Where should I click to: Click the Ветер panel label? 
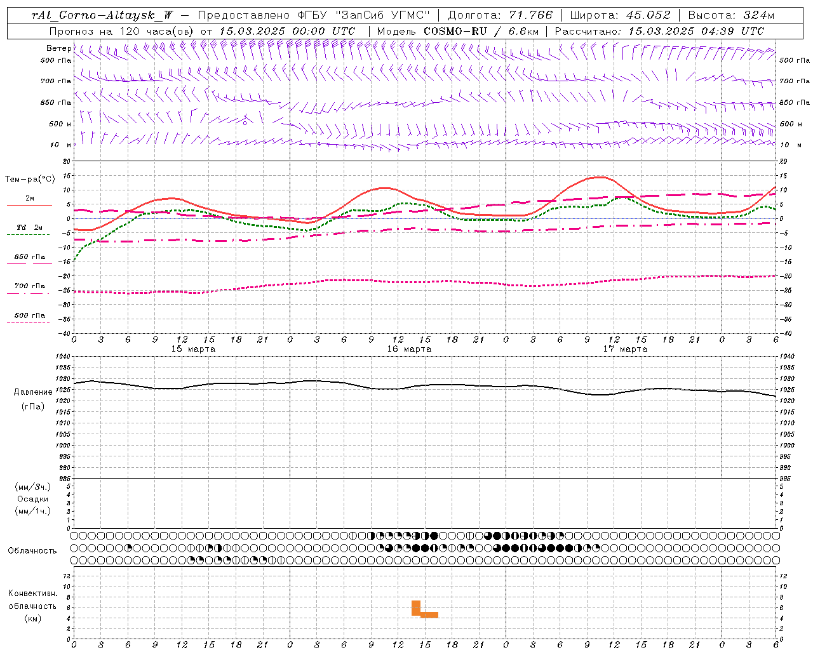(58, 48)
